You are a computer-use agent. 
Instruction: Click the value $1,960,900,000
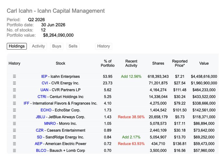[204, 83]
